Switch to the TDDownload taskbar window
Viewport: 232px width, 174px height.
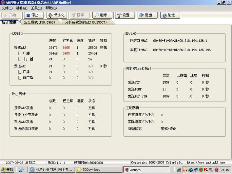[98, 170]
